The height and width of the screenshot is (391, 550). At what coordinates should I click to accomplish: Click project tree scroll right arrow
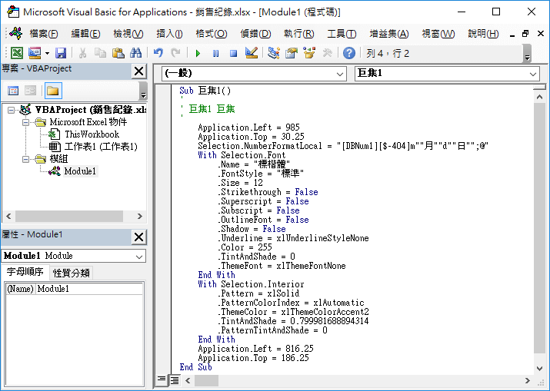(139, 216)
